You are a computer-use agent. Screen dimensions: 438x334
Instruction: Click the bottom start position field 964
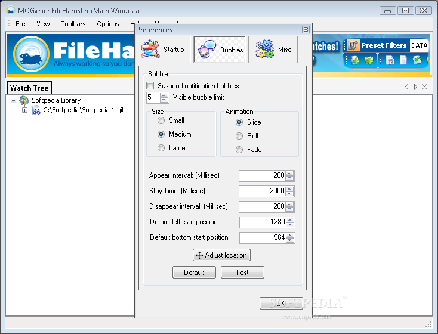point(263,237)
